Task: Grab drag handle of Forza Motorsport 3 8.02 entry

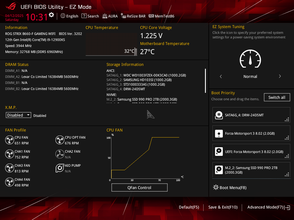Action: pyautogui.click(x=287, y=138)
